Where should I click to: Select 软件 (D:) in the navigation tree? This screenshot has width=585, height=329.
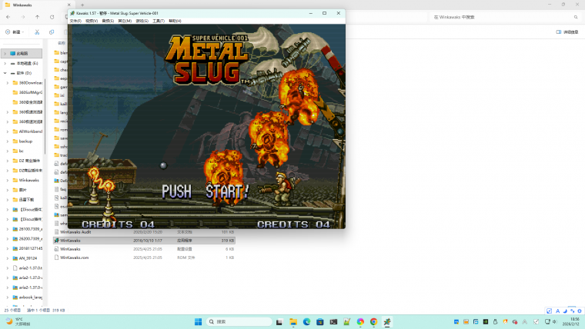(x=22, y=73)
